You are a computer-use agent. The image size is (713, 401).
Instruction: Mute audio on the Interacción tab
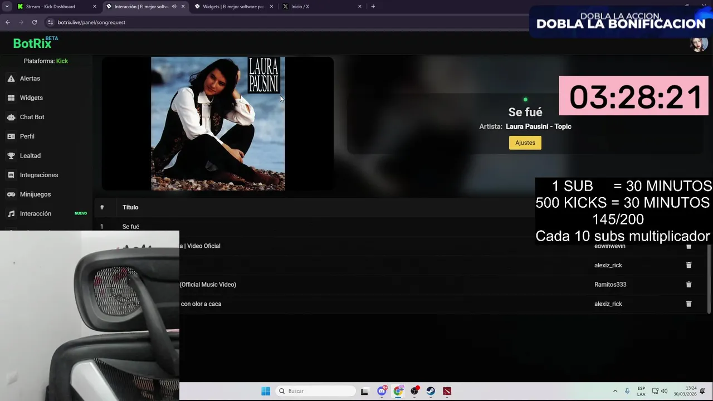pos(174,7)
